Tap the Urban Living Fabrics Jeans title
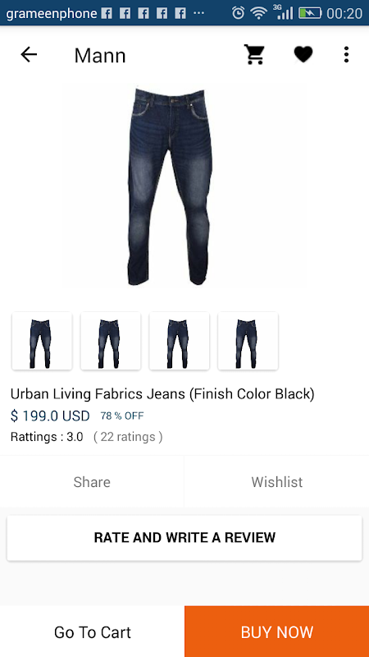Screen dimensions: 369x657 click(x=162, y=394)
